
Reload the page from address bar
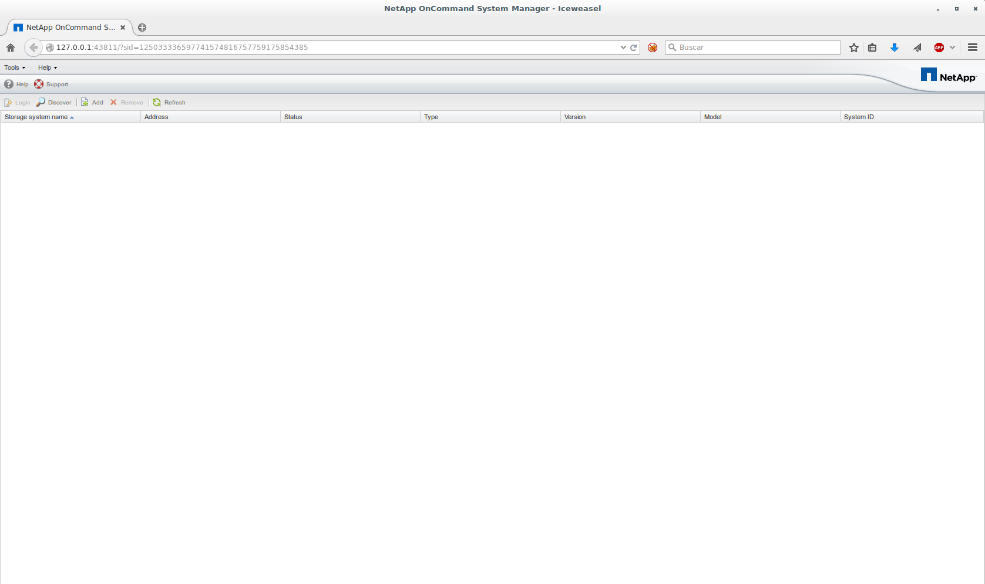point(634,48)
